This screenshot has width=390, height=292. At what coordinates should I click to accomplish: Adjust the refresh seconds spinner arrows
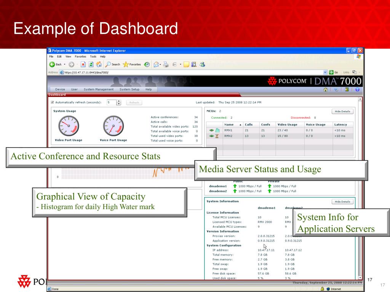(x=119, y=103)
